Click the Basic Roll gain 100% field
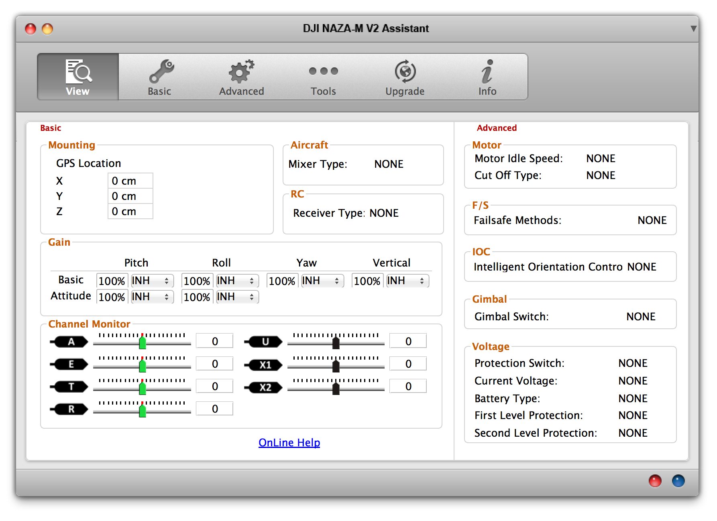This screenshot has height=521, width=717. coord(197,281)
